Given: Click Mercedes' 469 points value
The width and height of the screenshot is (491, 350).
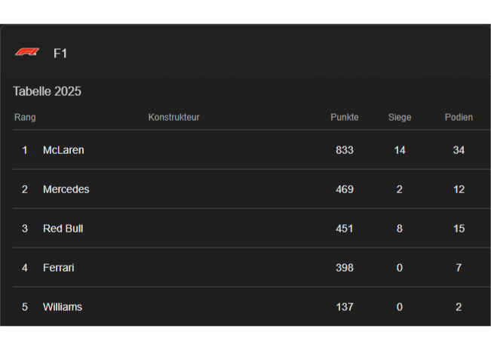Looking at the screenshot, I should (345, 189).
